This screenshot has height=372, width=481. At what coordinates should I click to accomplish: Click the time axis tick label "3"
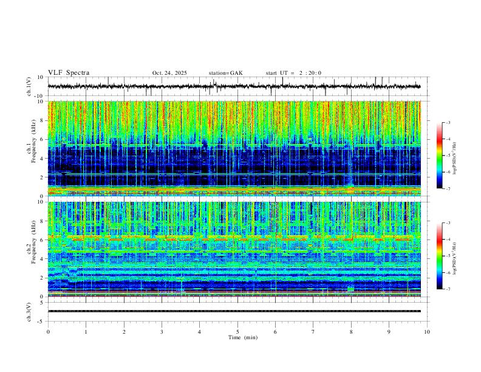162,332
